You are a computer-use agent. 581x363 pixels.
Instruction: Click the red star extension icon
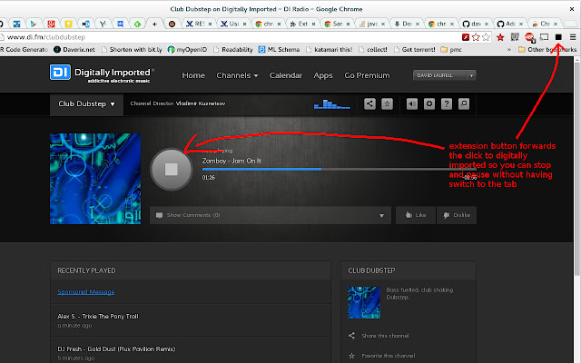coord(500,37)
